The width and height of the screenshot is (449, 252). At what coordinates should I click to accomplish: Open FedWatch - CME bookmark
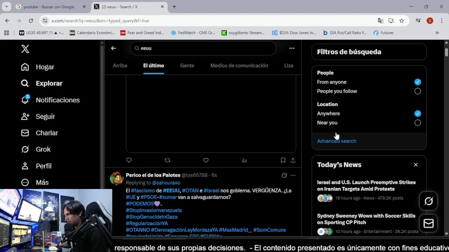[193, 33]
